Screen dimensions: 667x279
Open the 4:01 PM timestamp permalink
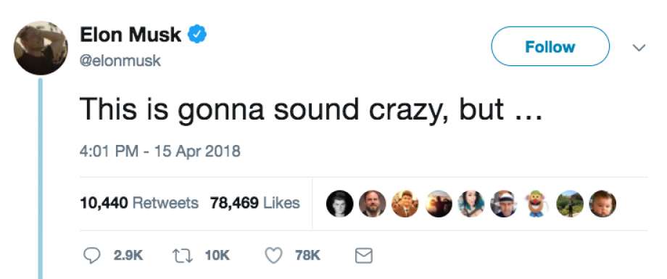pos(160,151)
